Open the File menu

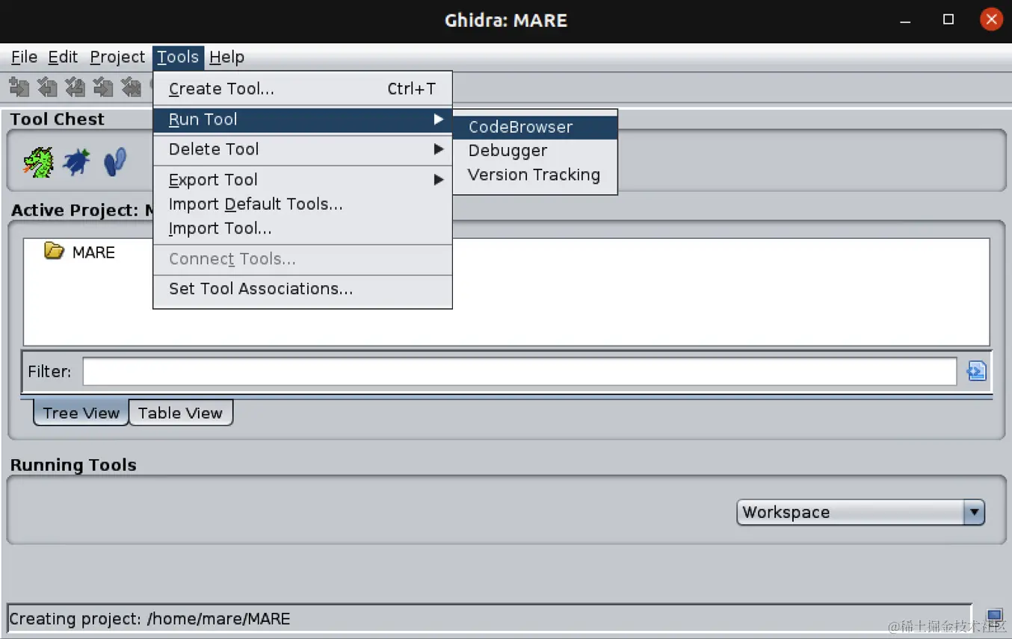tap(24, 57)
